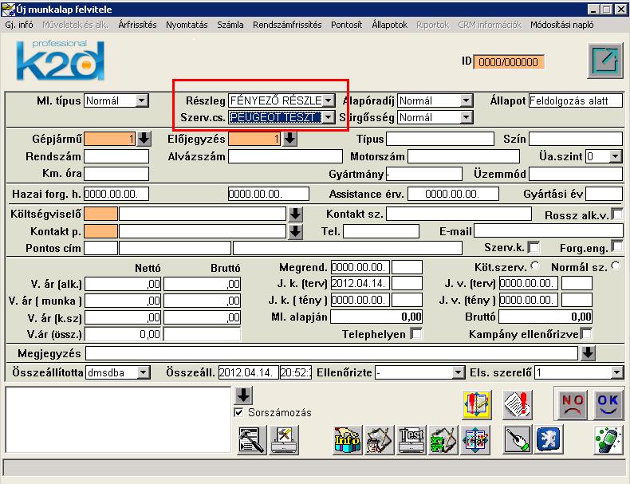Click the printer with tools icon
This screenshot has height=484, width=630.
285,440
